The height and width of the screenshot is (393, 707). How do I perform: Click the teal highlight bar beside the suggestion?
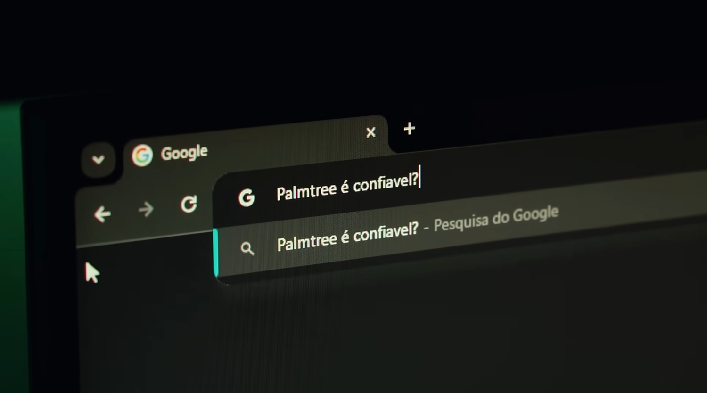coord(216,252)
